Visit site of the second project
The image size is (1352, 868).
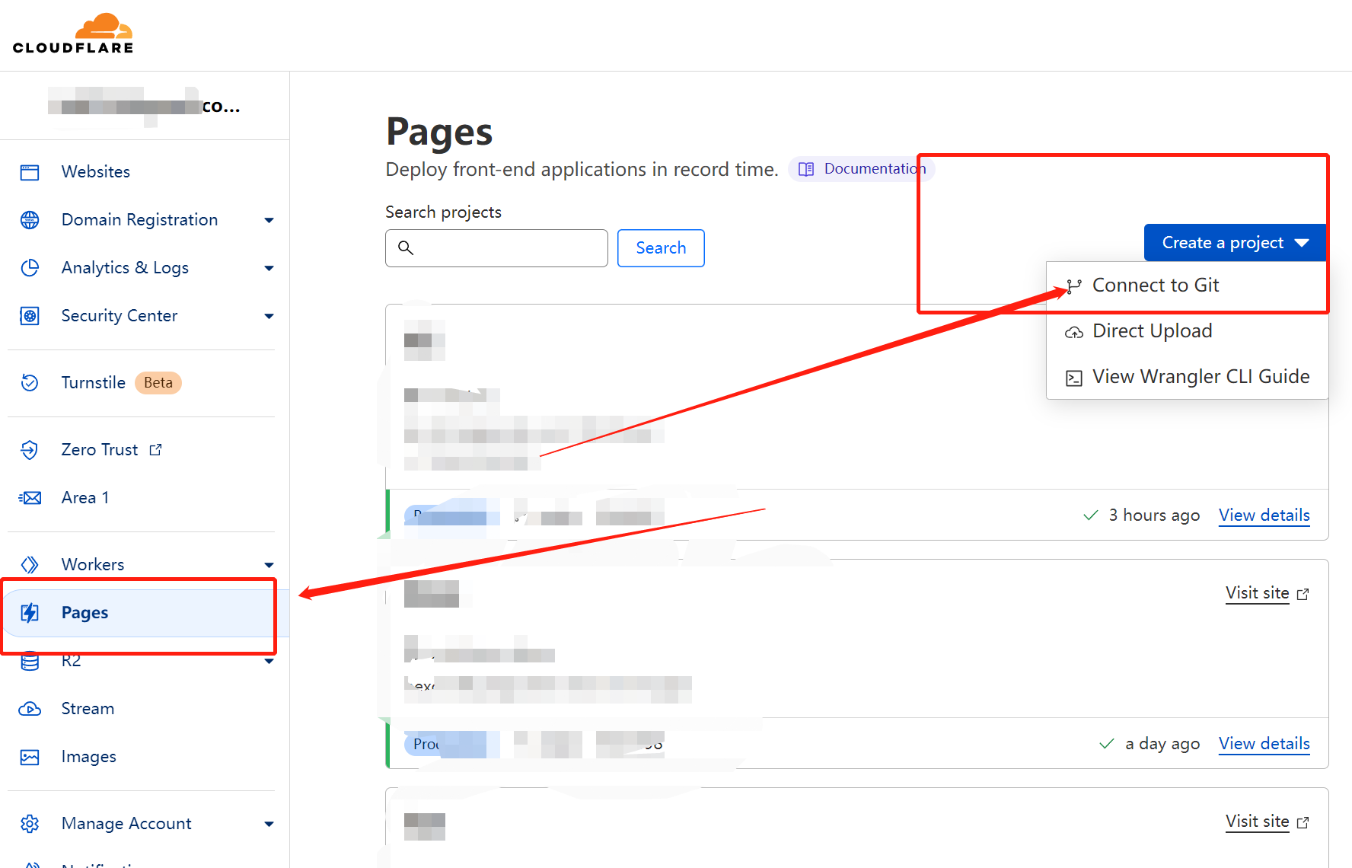[x=1258, y=593]
